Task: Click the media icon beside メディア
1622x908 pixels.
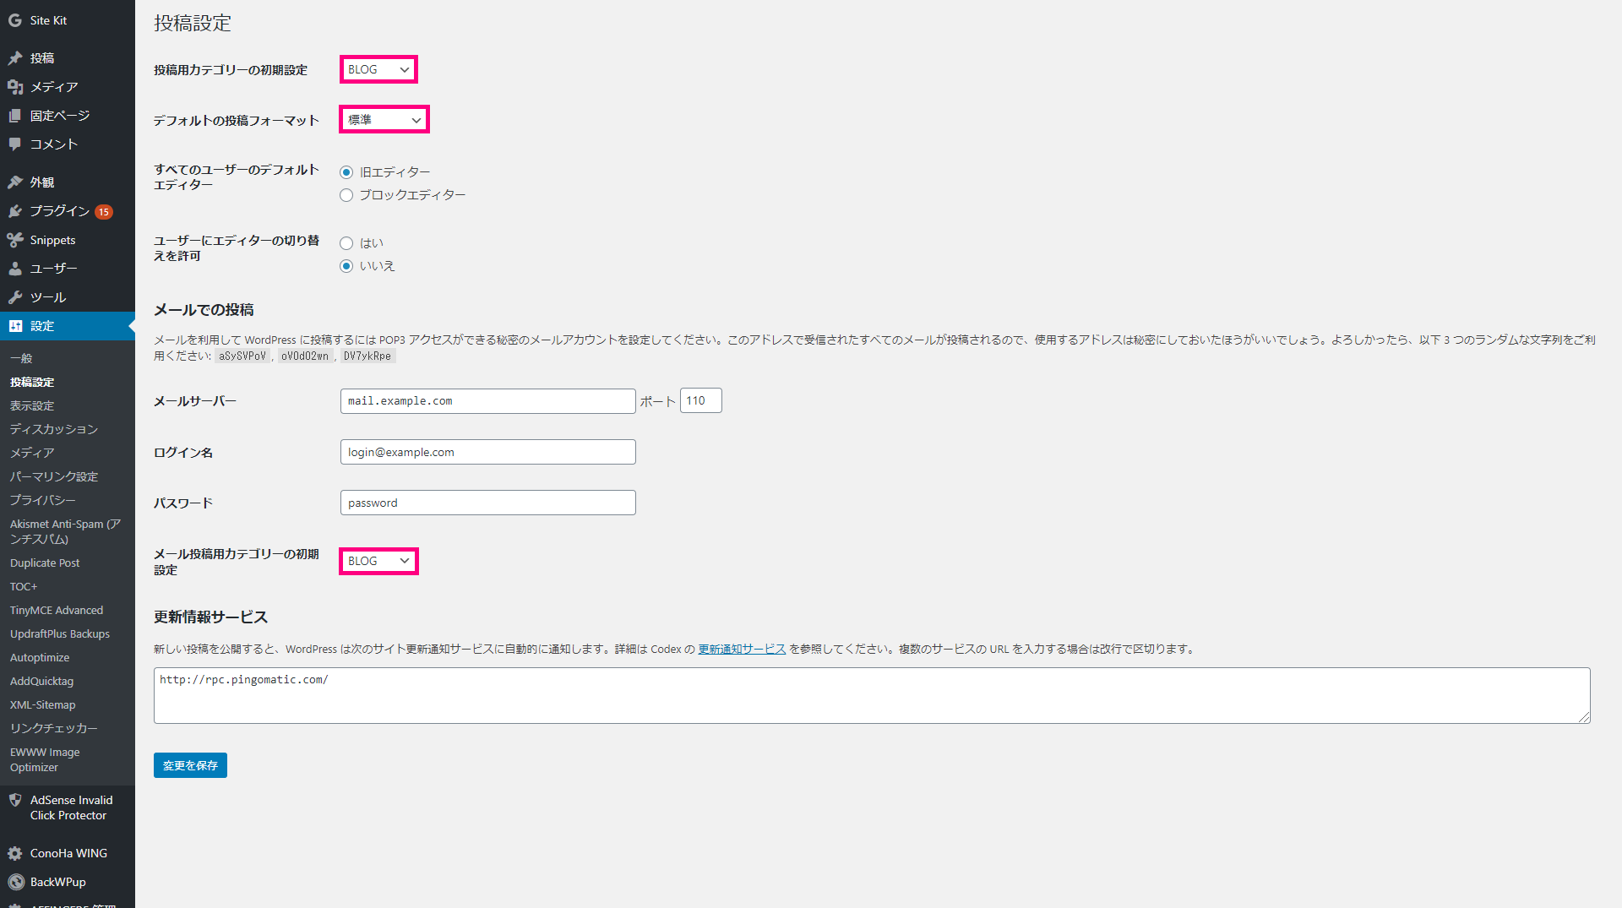Action: pos(15,87)
